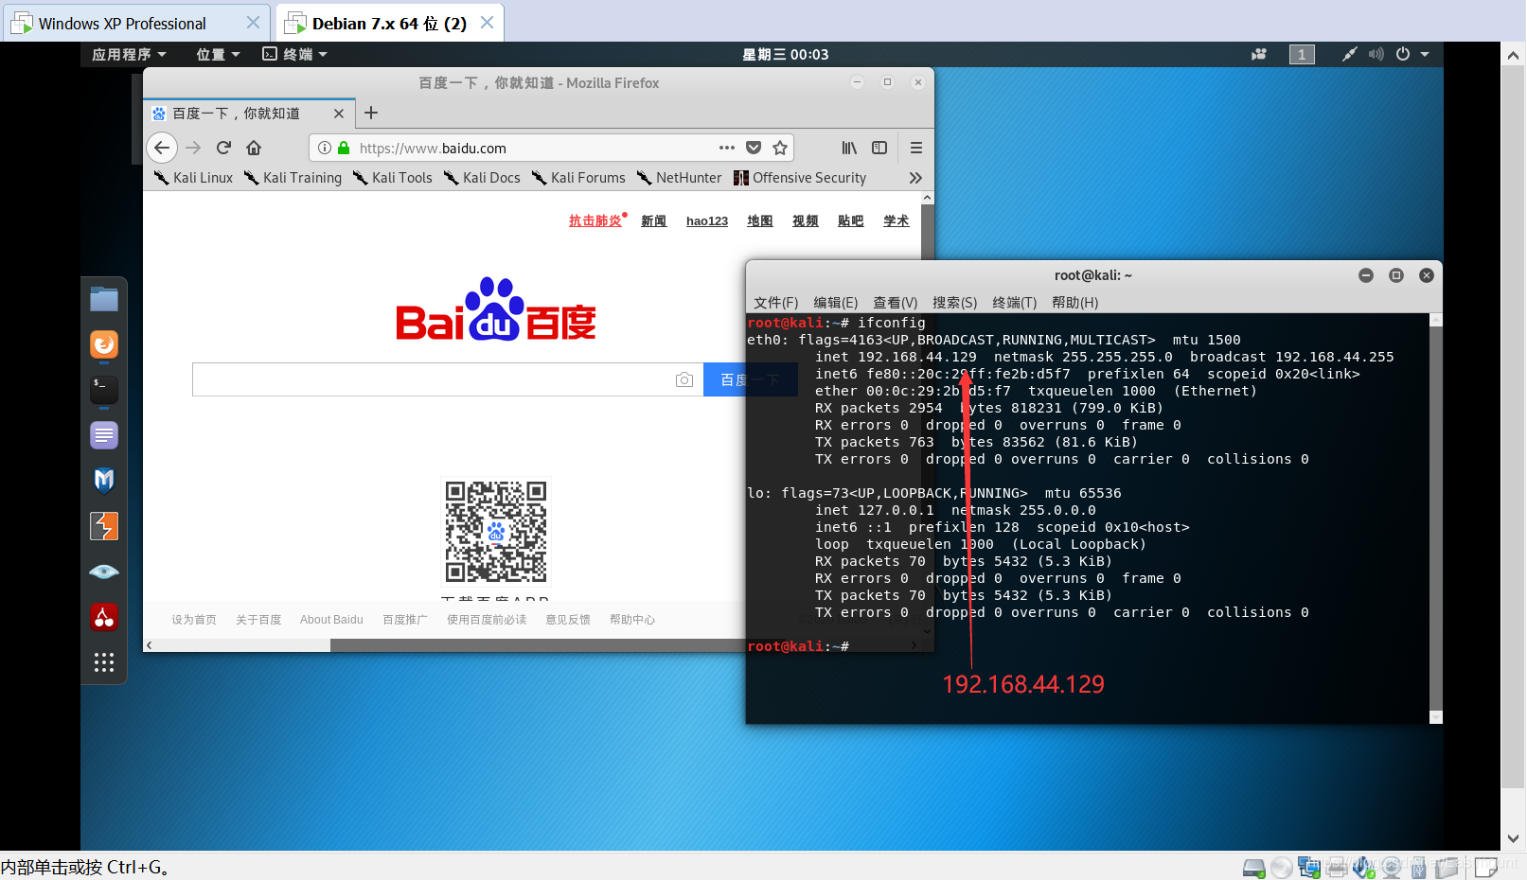Open terminal 终端(T) menu
Viewport: 1527px width, 880px height.
pos(1015,303)
